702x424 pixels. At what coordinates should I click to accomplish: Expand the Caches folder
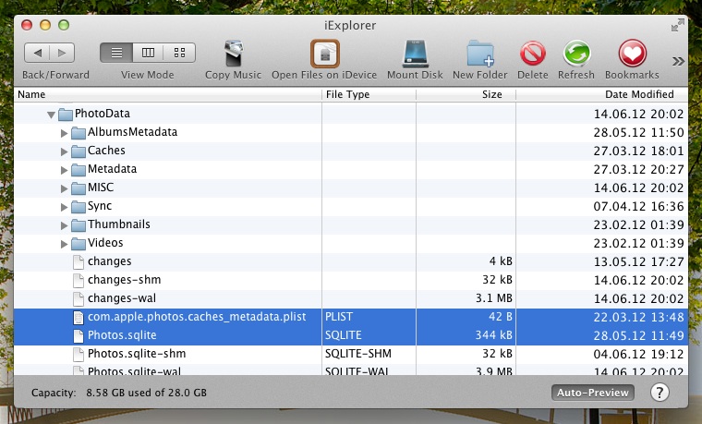(64, 151)
